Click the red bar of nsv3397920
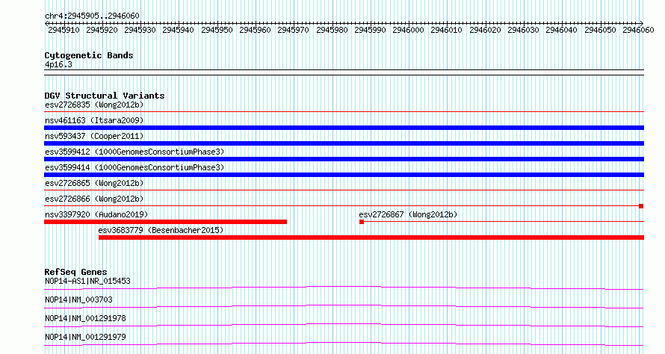 coord(165,222)
